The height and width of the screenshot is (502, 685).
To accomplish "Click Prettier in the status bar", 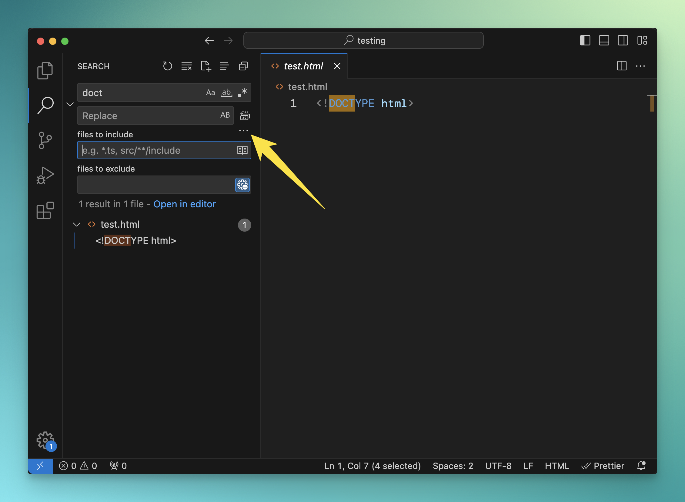I will tap(603, 466).
